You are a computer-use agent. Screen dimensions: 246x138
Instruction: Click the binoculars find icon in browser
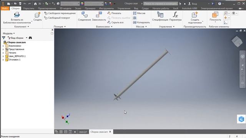(x=30, y=38)
